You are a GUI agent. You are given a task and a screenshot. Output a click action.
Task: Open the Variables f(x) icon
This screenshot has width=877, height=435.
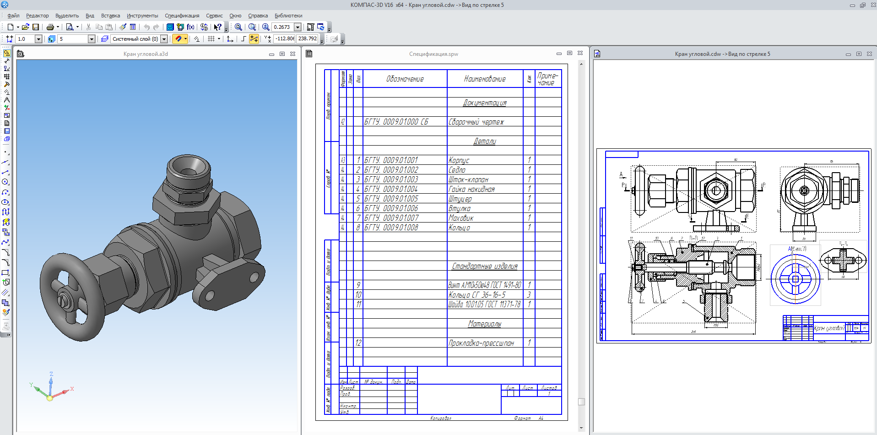tap(191, 27)
